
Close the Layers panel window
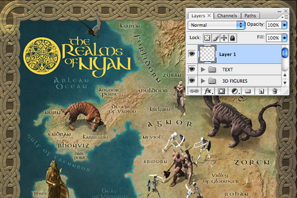click(x=286, y=11)
